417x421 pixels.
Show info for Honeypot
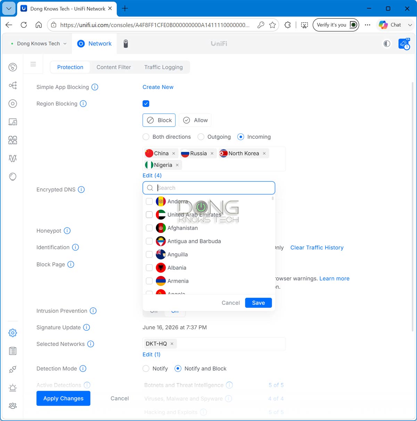[x=67, y=231]
